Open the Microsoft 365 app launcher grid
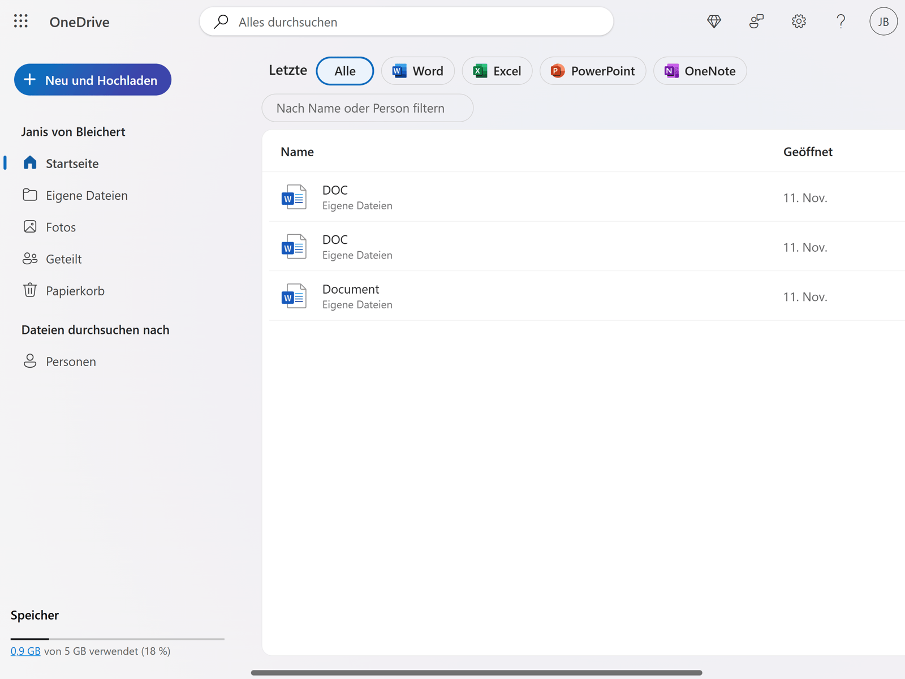Viewport: 905px width, 679px height. tap(20, 22)
